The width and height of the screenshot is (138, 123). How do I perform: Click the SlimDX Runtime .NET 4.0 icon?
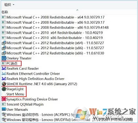point(4,84)
